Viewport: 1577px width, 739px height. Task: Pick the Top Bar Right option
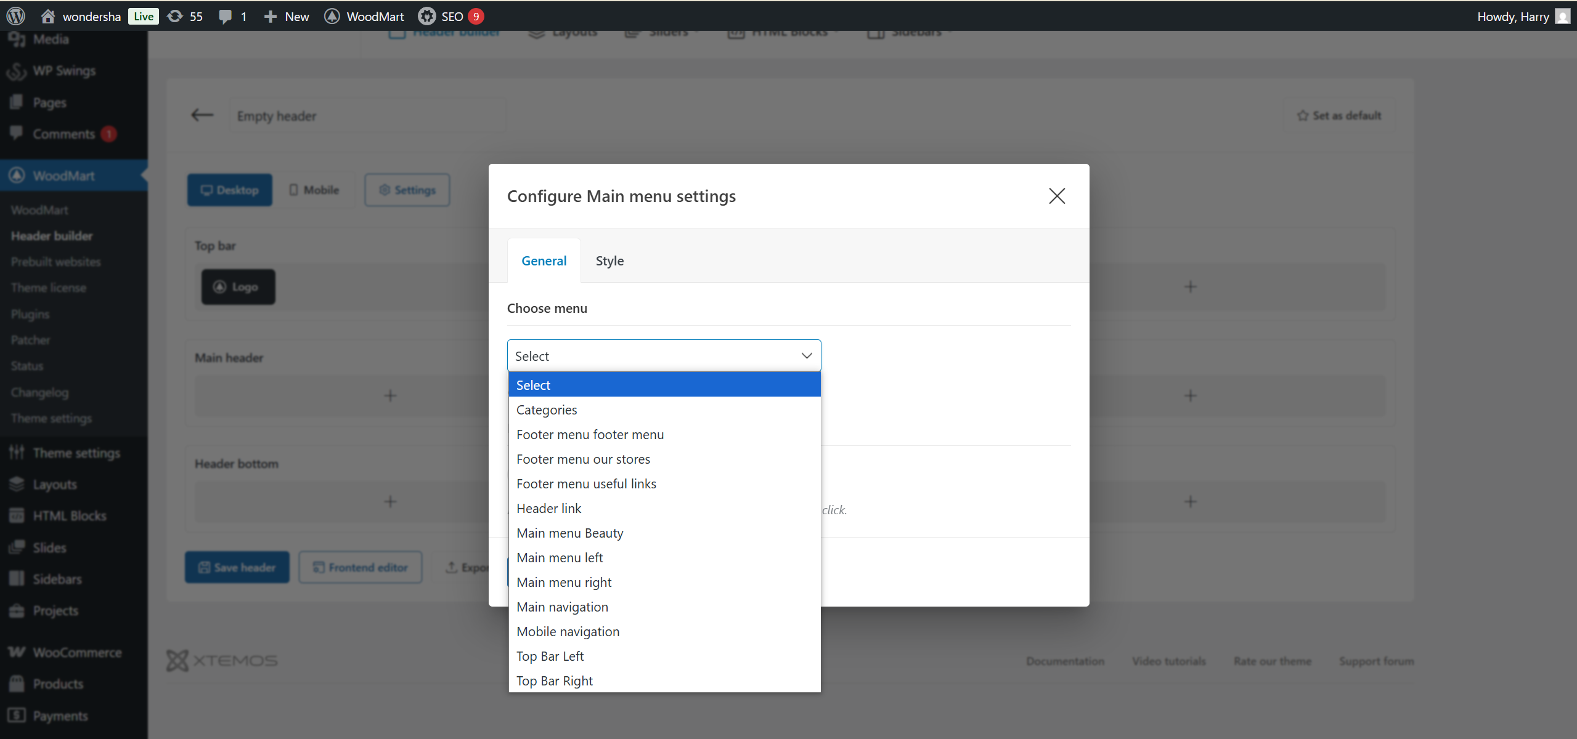[554, 680]
